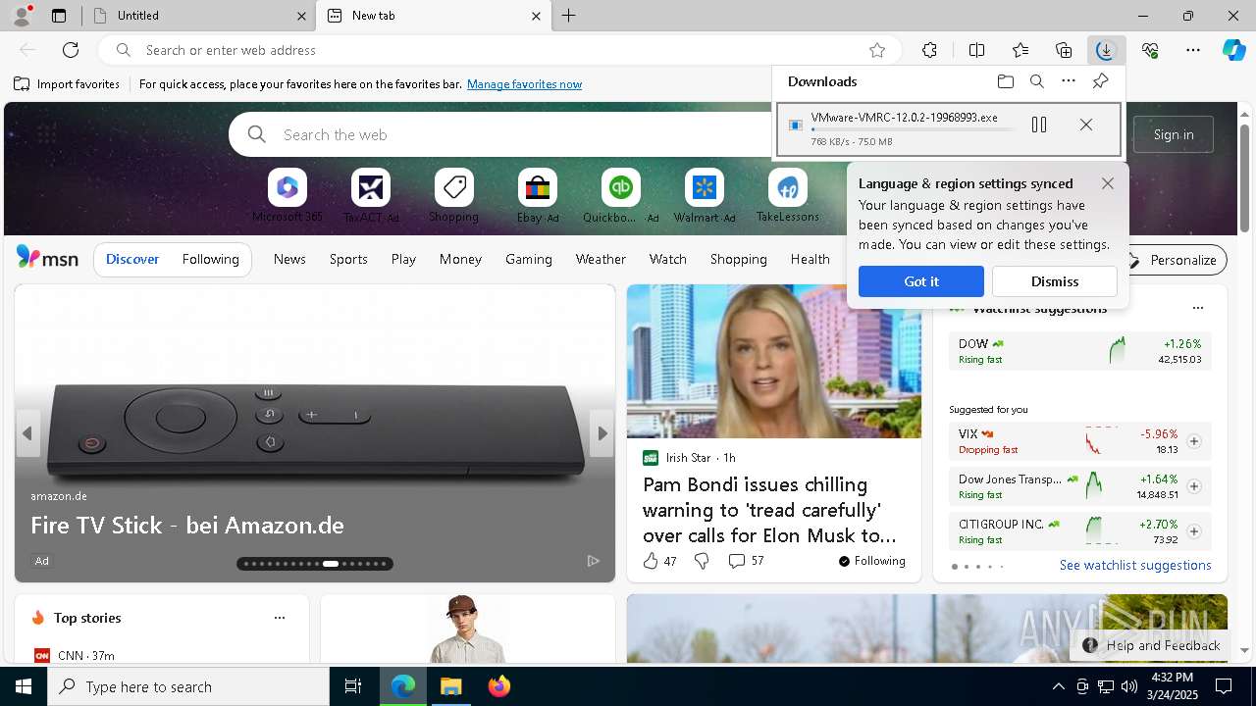Open downloads folder icon
This screenshot has height=706, width=1256.
click(x=1005, y=81)
